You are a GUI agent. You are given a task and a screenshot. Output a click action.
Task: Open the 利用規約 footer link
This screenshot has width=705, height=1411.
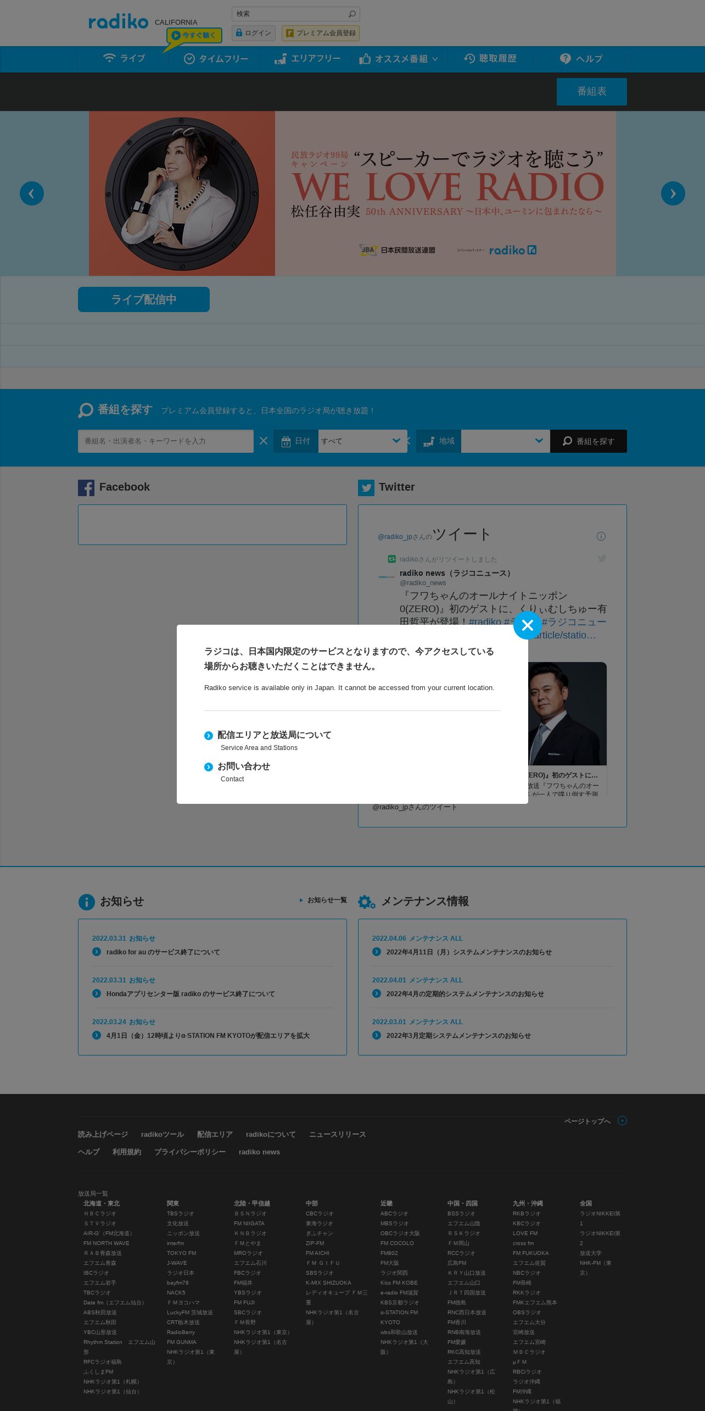127,1152
